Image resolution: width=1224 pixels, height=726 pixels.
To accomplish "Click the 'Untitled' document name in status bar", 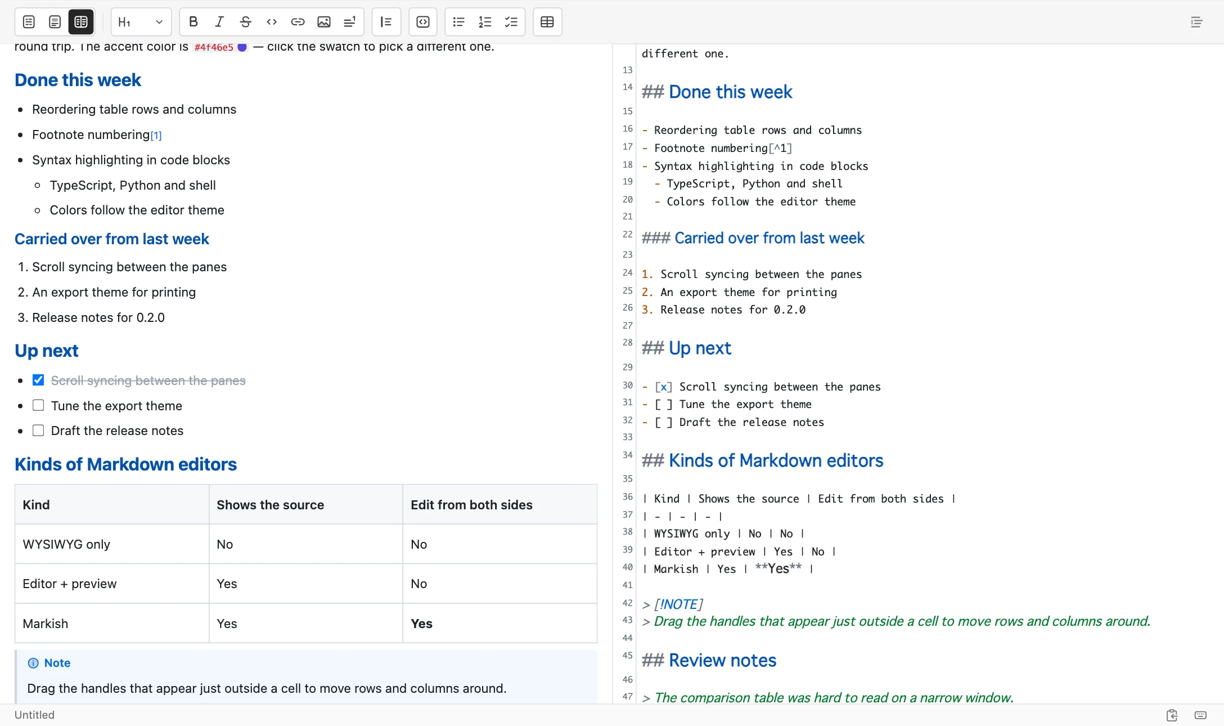I will 34,715.
